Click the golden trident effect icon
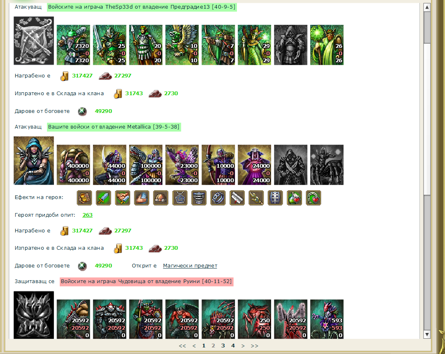Image resolution: width=445 pixels, height=354 pixels. 256,197
